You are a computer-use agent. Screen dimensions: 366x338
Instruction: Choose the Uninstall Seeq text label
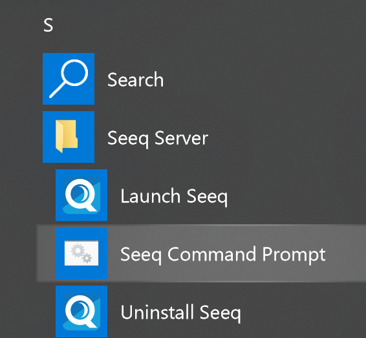(x=180, y=313)
